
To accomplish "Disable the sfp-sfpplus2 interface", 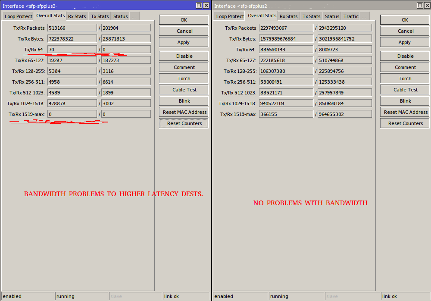I will [x=405, y=56].
